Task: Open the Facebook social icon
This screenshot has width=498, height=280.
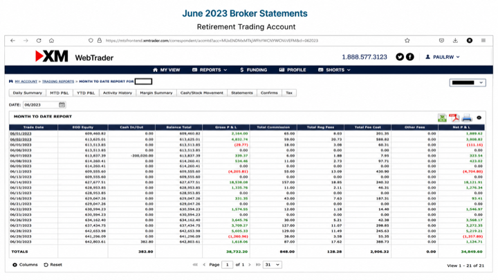Action: click(x=410, y=57)
